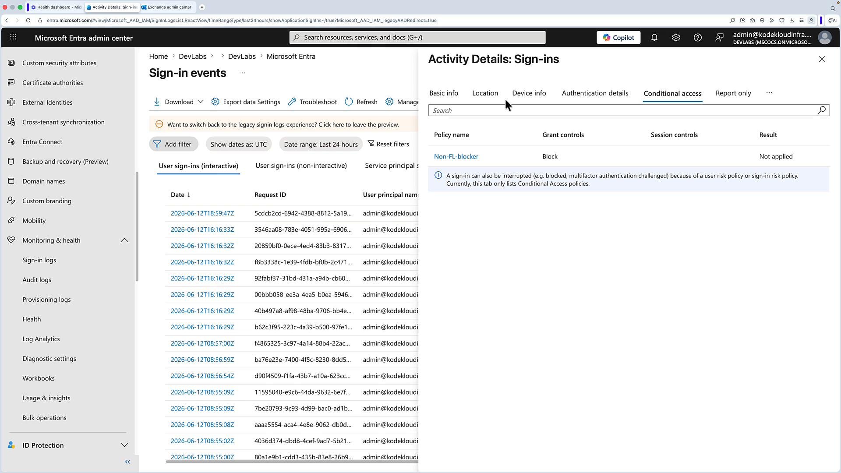841x473 pixels.
Task: Open Audit logs in the sidebar
Action: [x=37, y=280]
